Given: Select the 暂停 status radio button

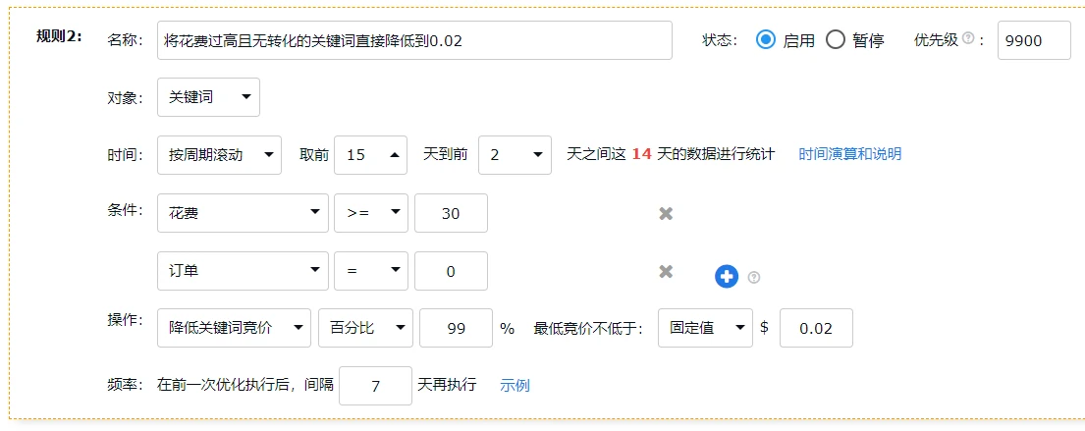Looking at the screenshot, I should [836, 40].
